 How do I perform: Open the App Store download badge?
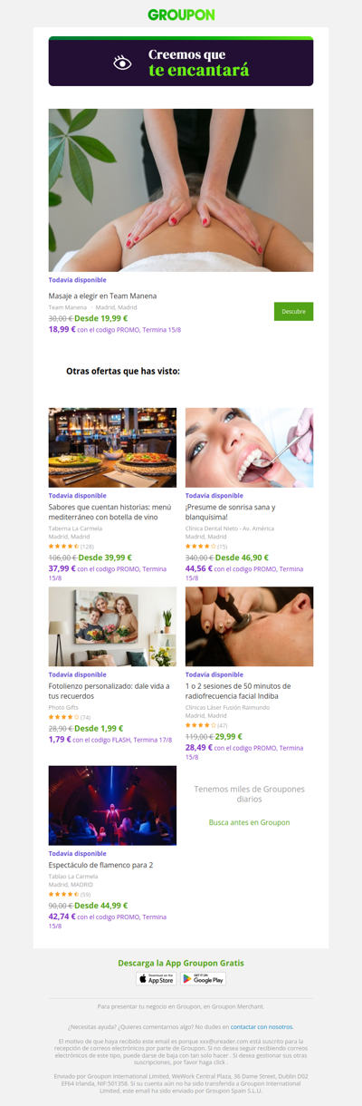tap(157, 978)
